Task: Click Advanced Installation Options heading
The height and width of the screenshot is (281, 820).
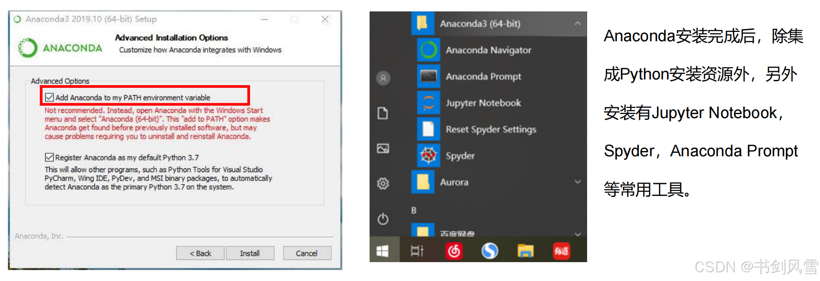Action: pyautogui.click(x=171, y=38)
